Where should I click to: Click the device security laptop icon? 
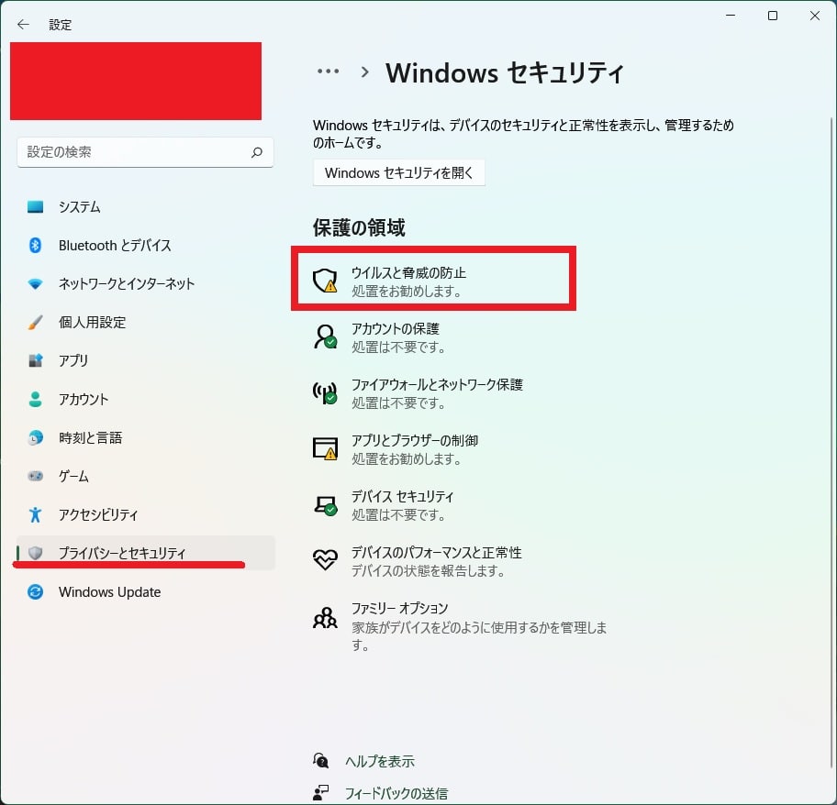coord(325,505)
